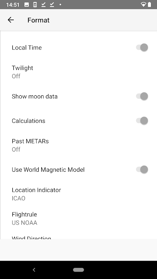This screenshot has width=157, height=279.
Task: Tap the Format title in header
Action: click(x=39, y=20)
